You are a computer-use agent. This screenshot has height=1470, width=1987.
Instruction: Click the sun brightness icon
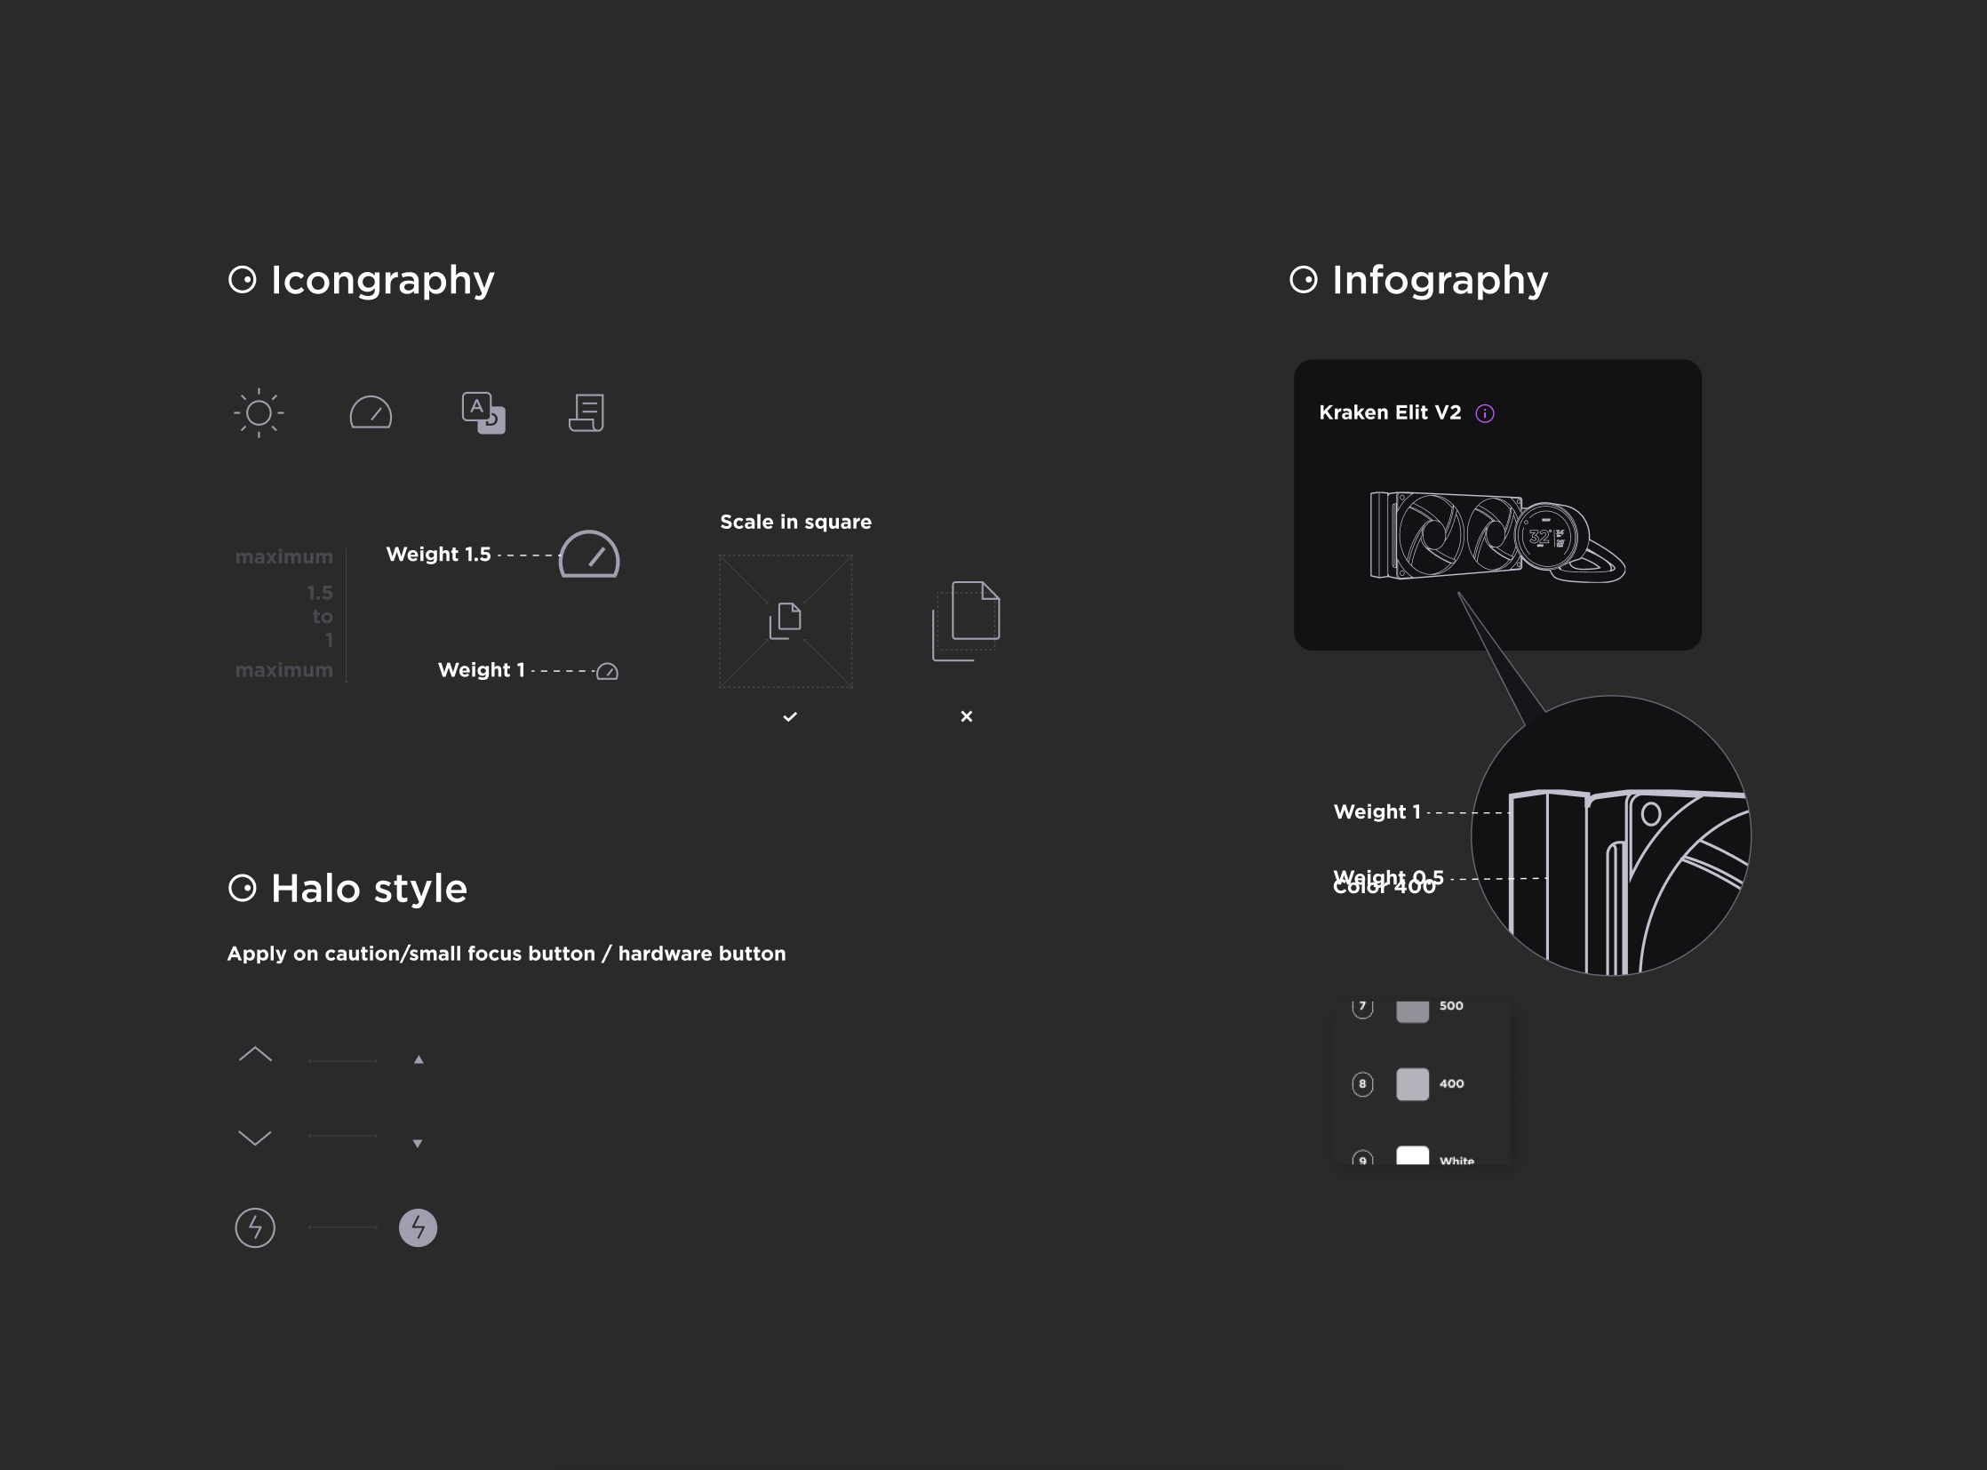click(x=258, y=412)
